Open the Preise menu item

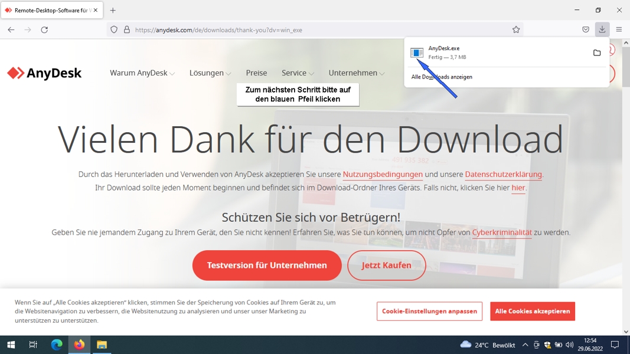[256, 73]
